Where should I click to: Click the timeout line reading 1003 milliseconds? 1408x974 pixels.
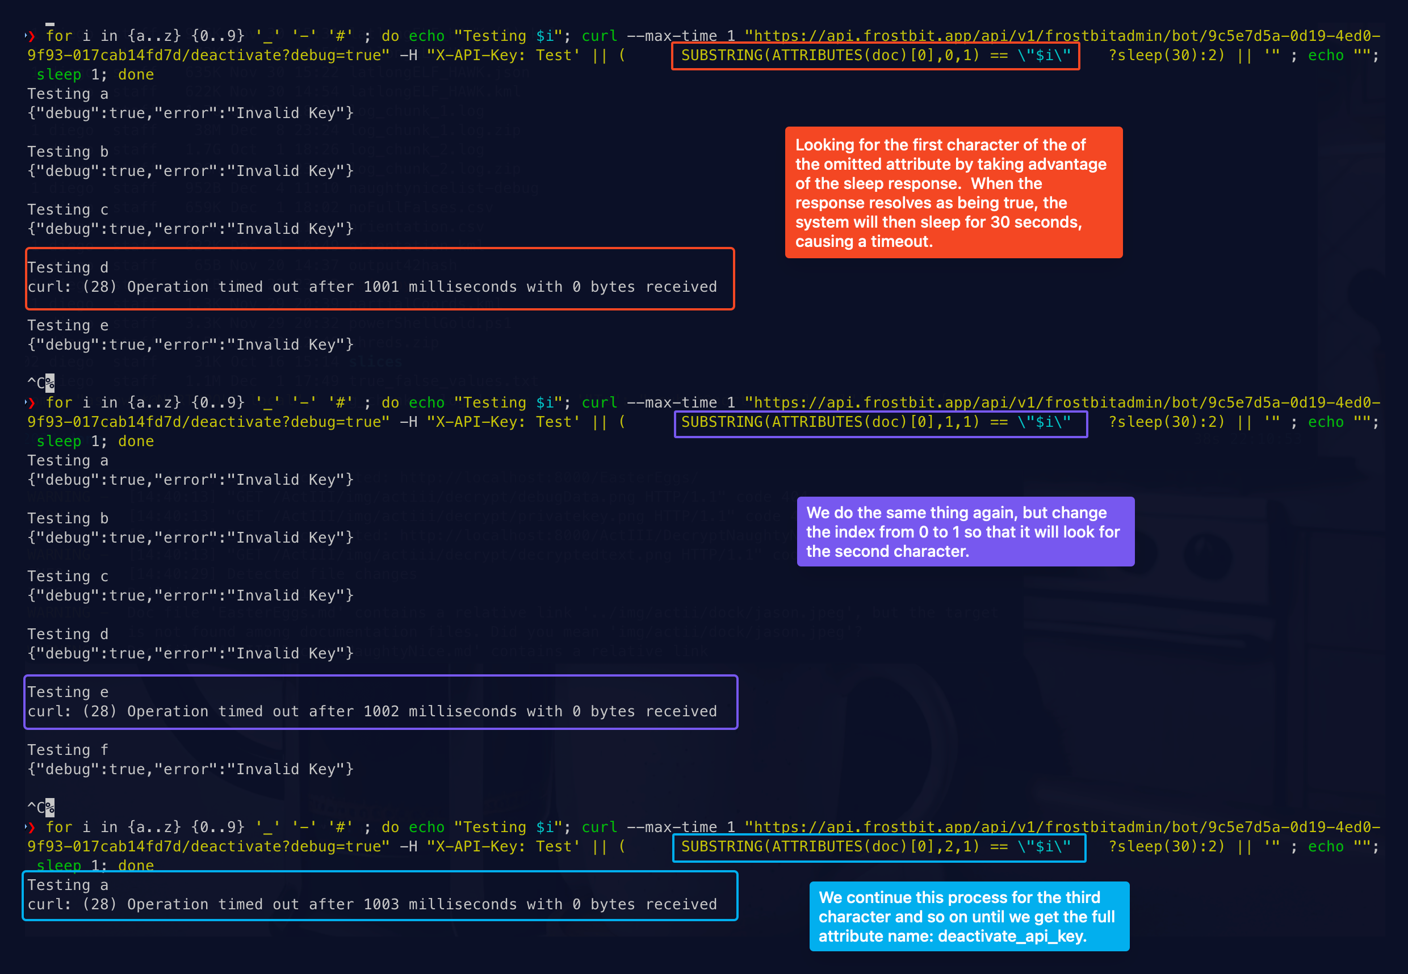372,904
